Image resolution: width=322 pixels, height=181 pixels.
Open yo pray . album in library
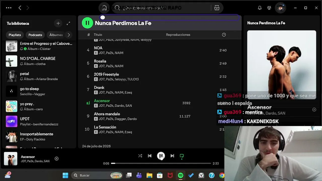tap(39, 106)
